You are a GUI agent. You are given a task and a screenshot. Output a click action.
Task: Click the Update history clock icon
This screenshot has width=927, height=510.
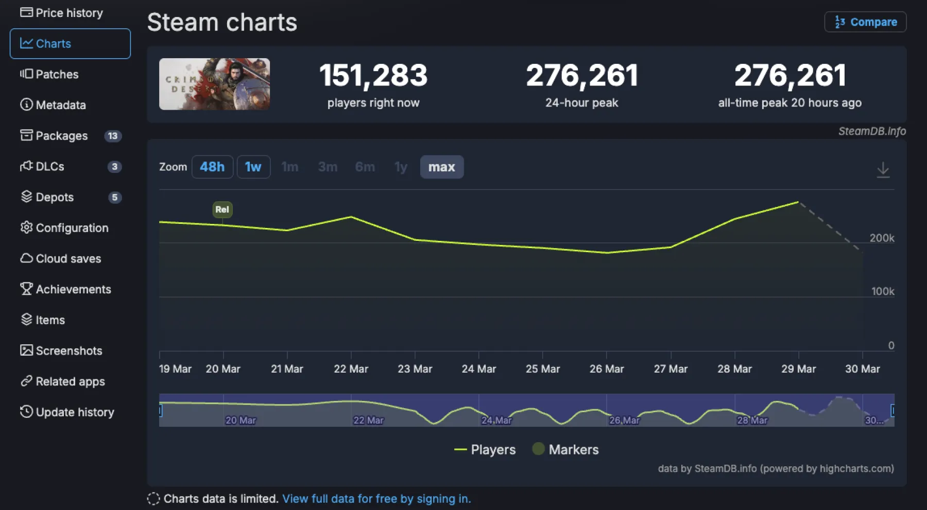[x=26, y=412]
